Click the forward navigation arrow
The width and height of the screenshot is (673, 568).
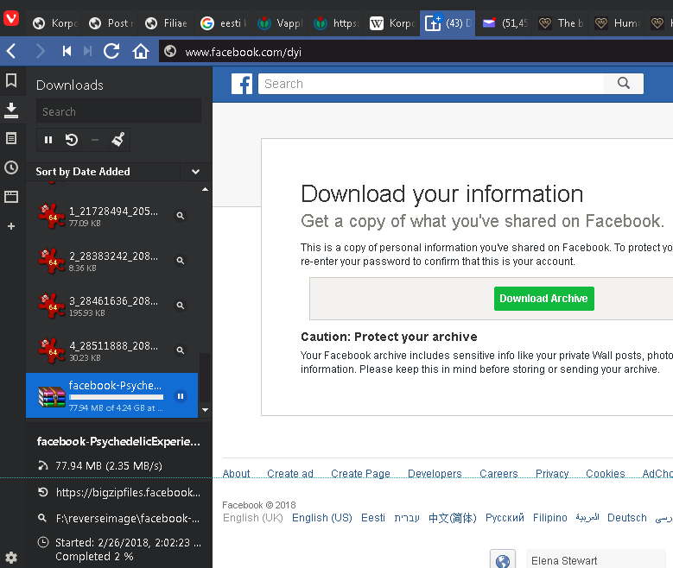click(41, 52)
